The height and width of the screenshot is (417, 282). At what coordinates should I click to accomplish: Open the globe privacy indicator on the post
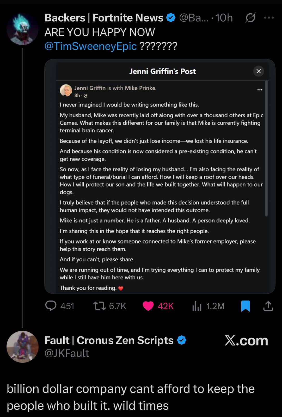pyautogui.click(x=86, y=95)
